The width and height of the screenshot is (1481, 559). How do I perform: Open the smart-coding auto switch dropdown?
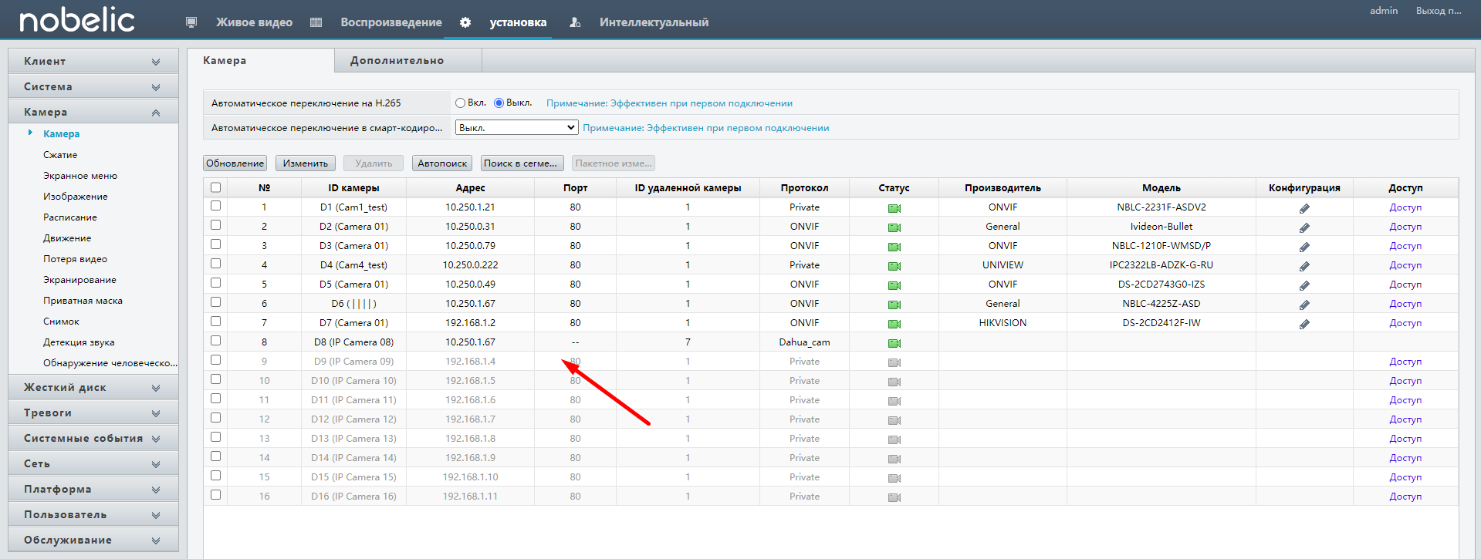516,128
